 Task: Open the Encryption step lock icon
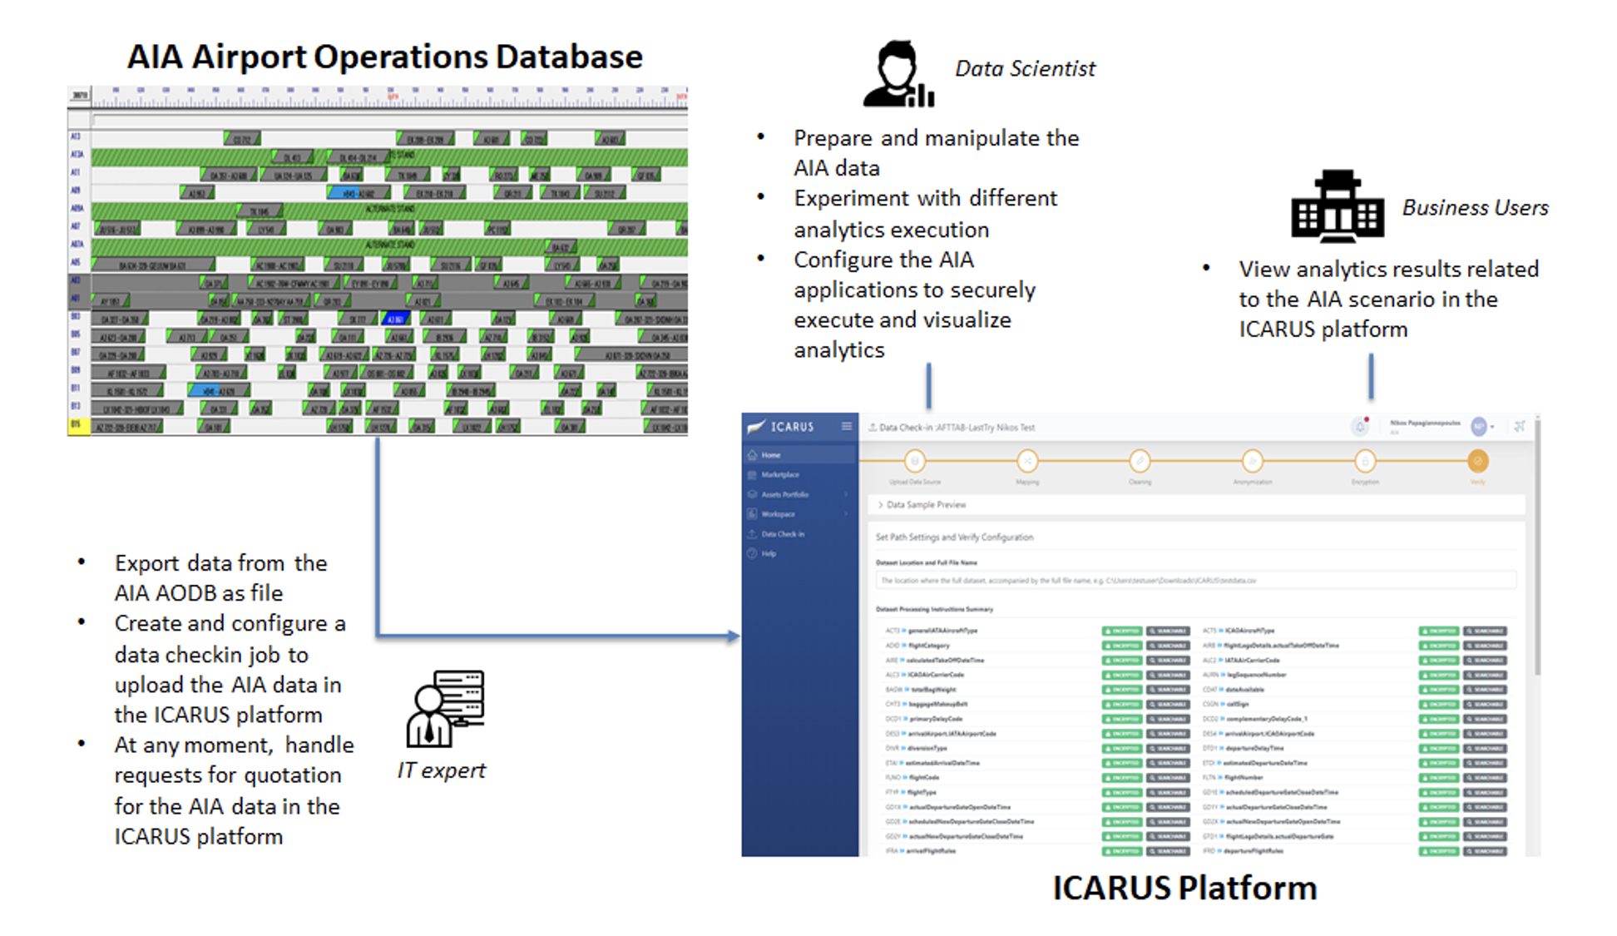tap(1365, 461)
